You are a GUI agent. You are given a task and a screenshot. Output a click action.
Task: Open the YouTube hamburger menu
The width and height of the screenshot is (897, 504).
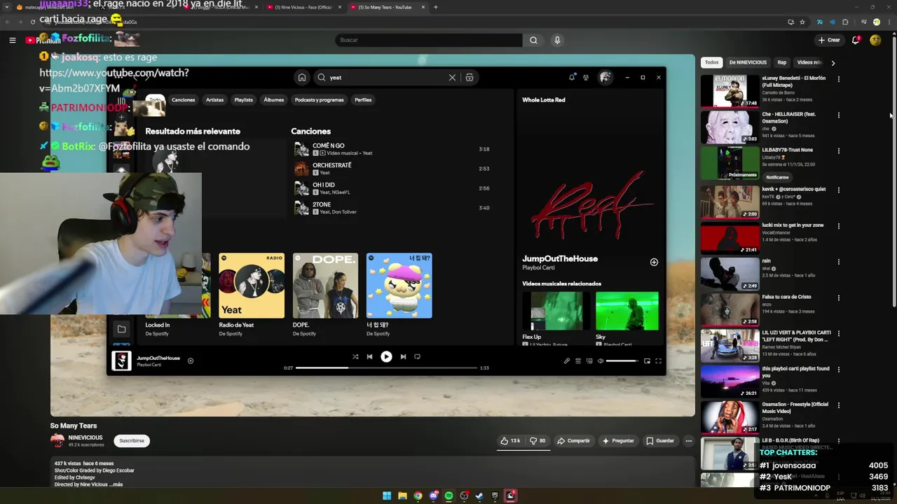[12, 40]
